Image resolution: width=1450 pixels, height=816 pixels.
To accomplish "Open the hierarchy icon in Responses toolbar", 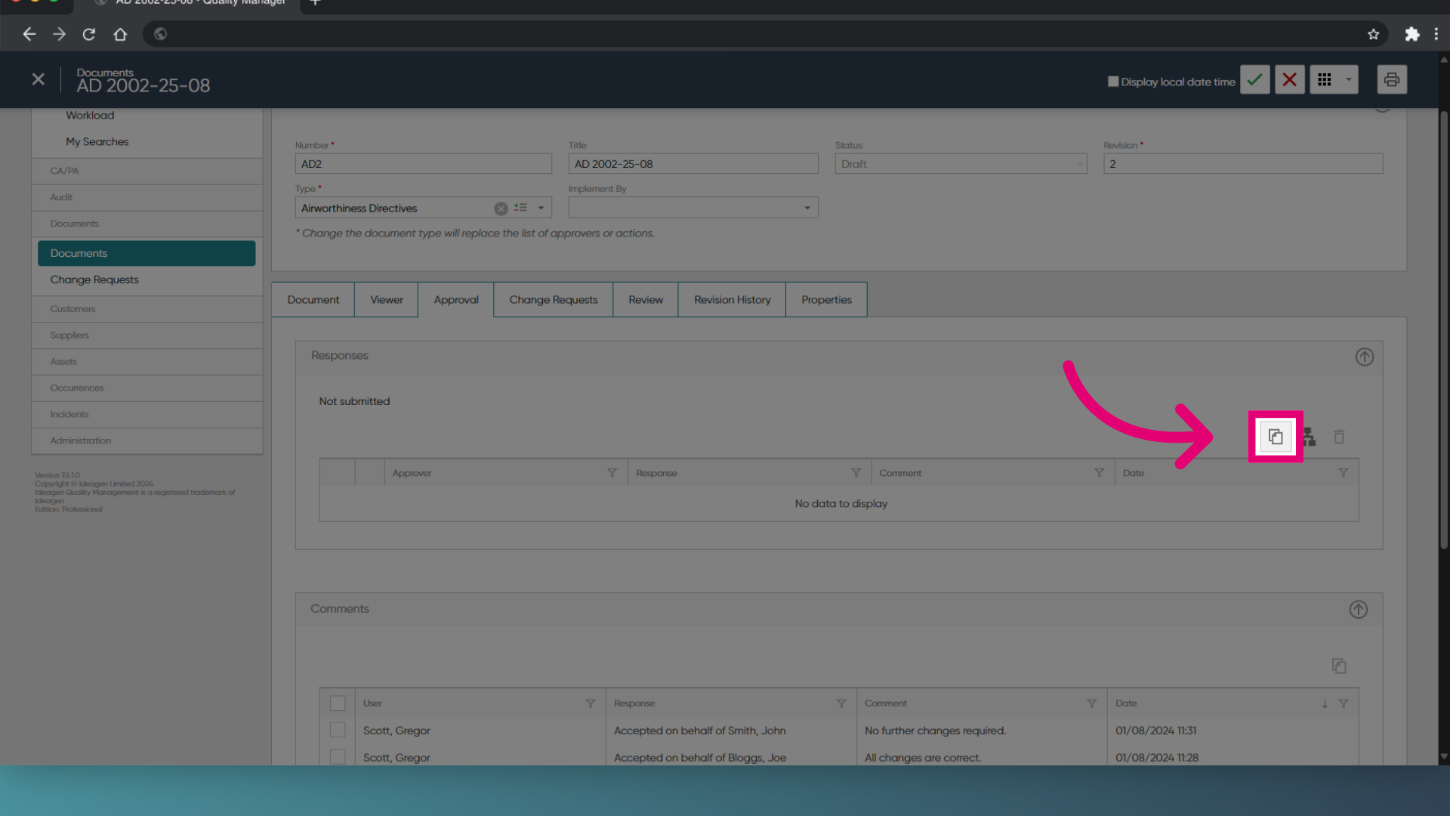I will click(1310, 437).
